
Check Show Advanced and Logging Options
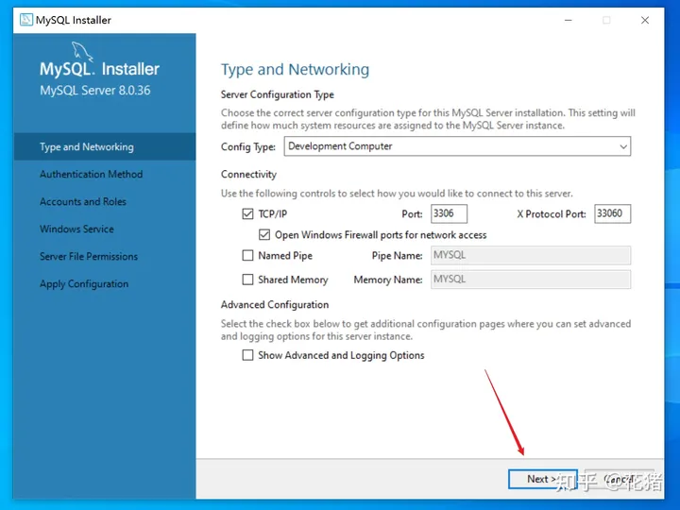[247, 355]
